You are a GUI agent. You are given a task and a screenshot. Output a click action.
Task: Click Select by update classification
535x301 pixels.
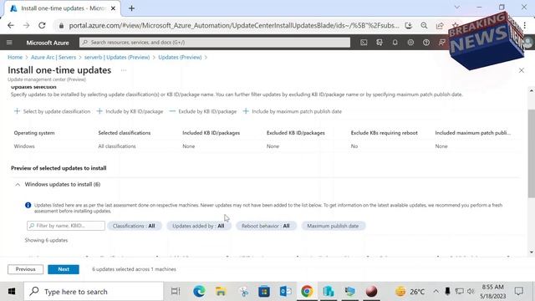(52, 111)
